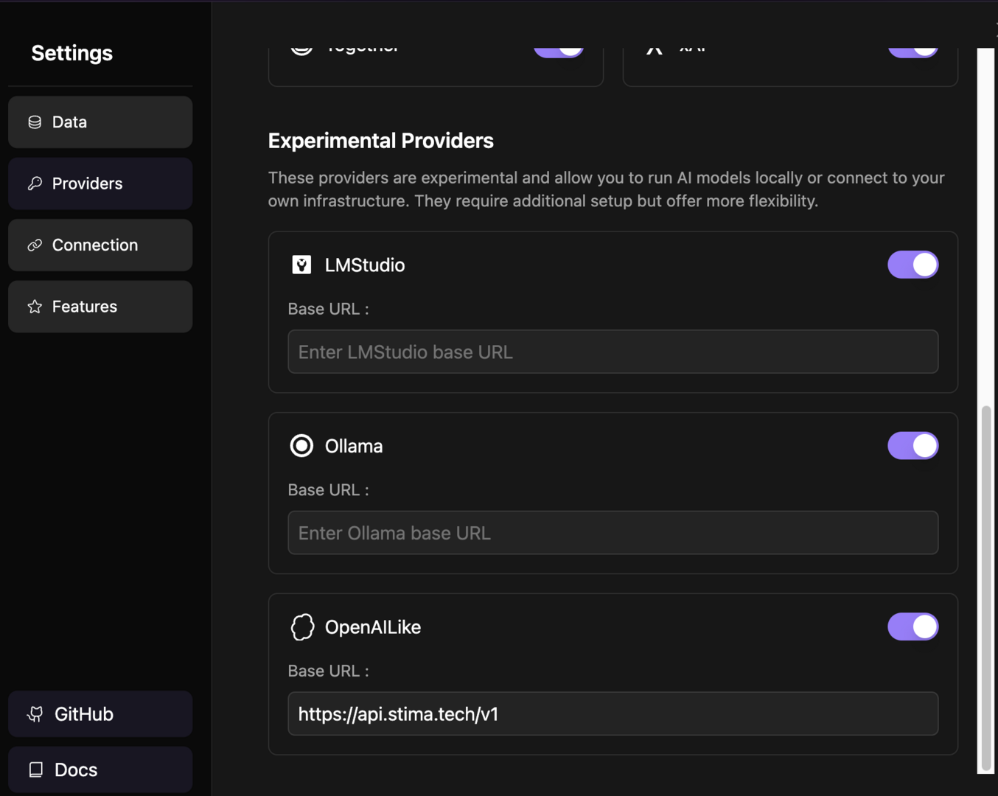Click the key icon beside Providers
This screenshot has height=796, width=998.
pyautogui.click(x=35, y=184)
